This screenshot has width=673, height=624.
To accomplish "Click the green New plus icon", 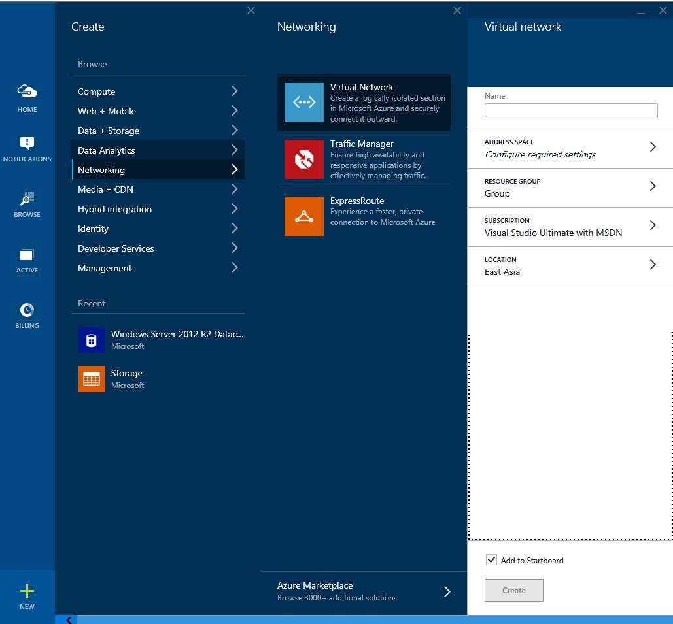I will (x=27, y=591).
